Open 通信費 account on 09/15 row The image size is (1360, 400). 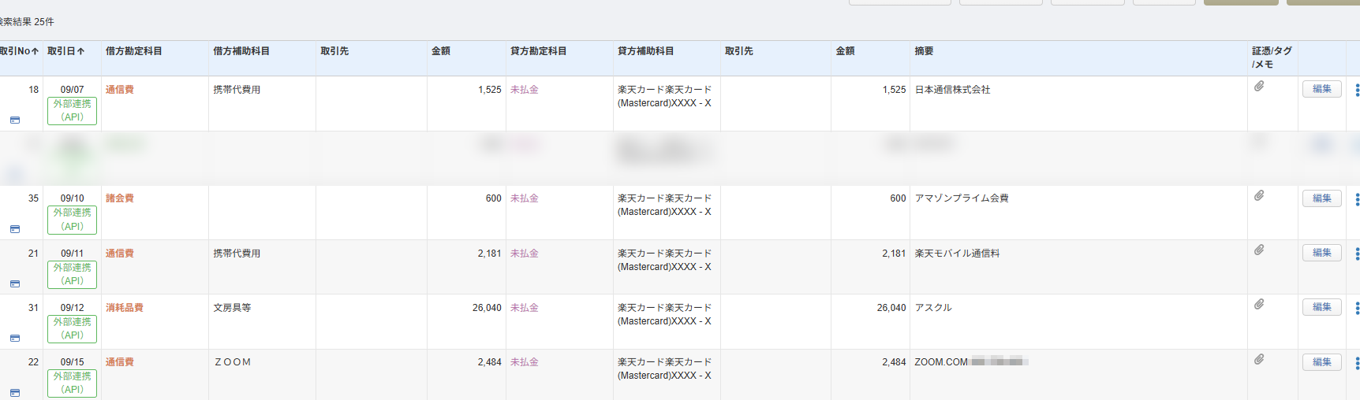click(120, 362)
